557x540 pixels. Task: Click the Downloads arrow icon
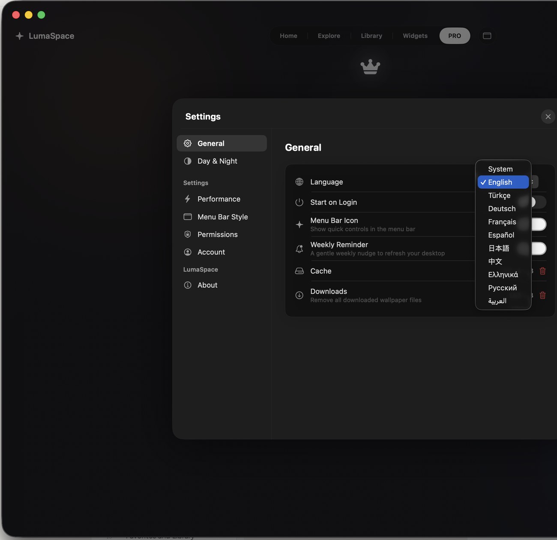[299, 295]
